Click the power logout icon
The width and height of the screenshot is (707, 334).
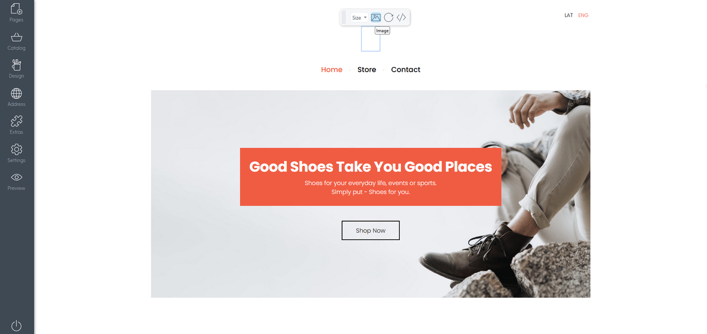tap(16, 325)
